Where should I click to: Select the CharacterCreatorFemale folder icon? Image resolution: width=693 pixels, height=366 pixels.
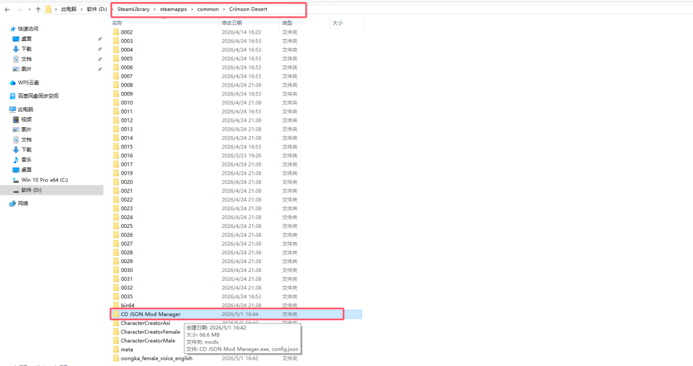pyautogui.click(x=116, y=332)
